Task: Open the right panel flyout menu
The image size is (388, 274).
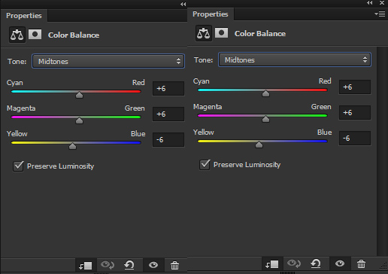Action: pos(380,14)
